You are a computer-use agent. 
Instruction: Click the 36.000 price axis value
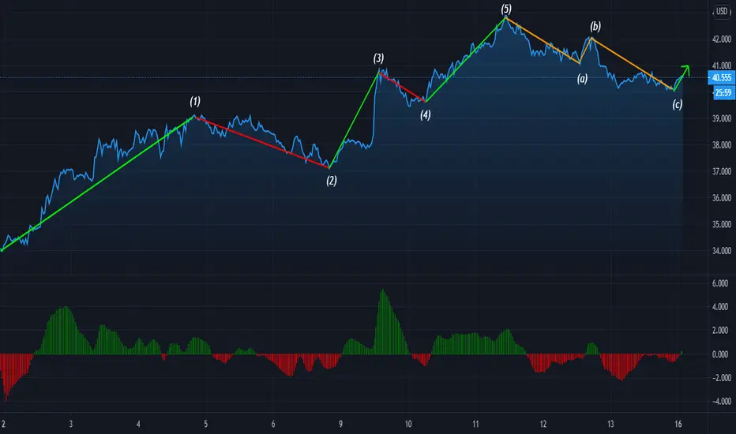point(722,198)
